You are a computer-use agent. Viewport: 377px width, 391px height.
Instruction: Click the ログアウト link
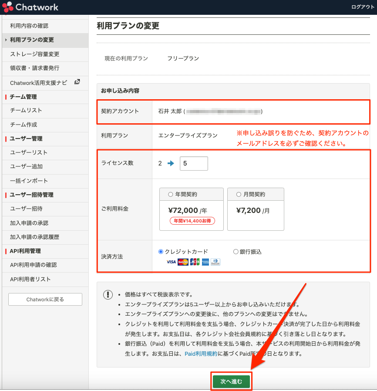[x=363, y=7]
